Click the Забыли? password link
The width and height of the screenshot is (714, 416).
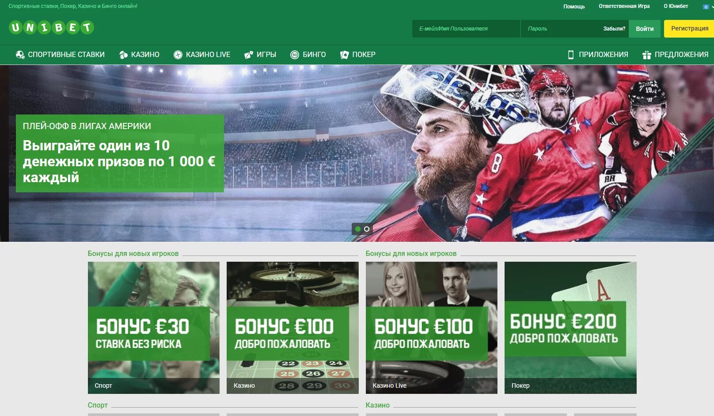614,29
